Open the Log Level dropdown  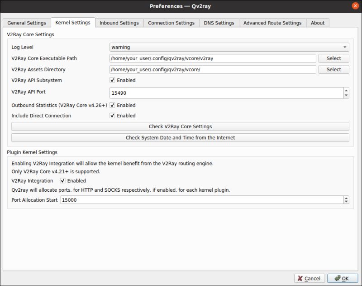(228, 47)
